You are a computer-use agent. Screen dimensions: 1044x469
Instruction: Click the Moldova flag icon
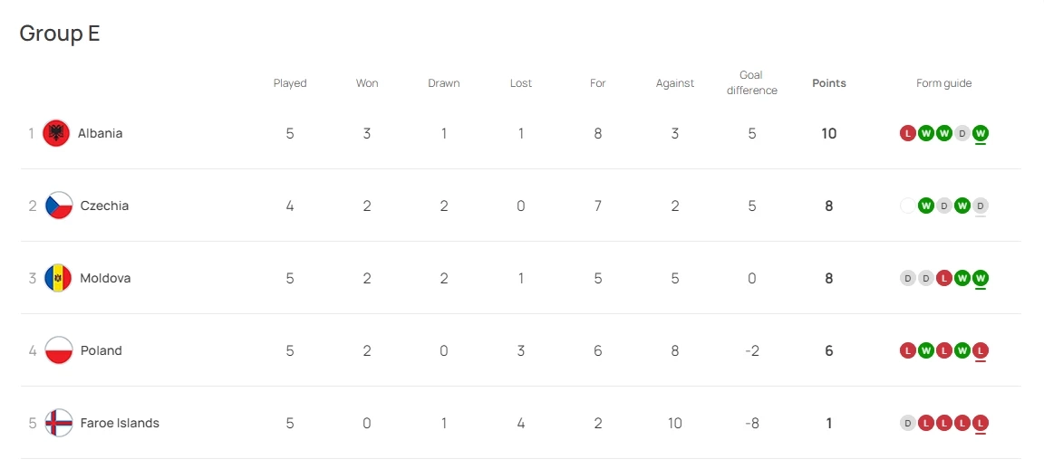coord(59,278)
